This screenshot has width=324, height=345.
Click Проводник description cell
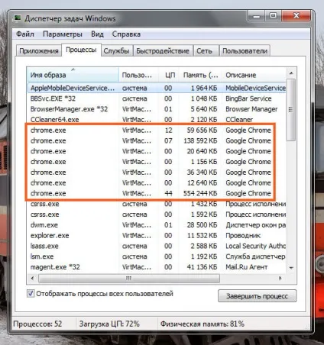point(243,236)
